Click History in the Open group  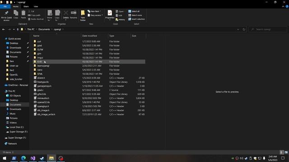(x=121, y=19)
